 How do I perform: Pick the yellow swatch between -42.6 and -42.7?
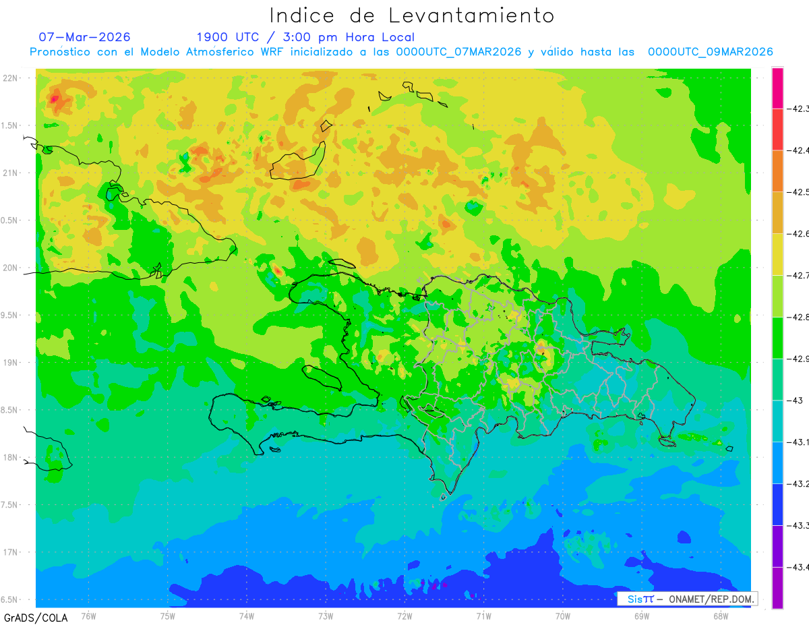click(777, 254)
